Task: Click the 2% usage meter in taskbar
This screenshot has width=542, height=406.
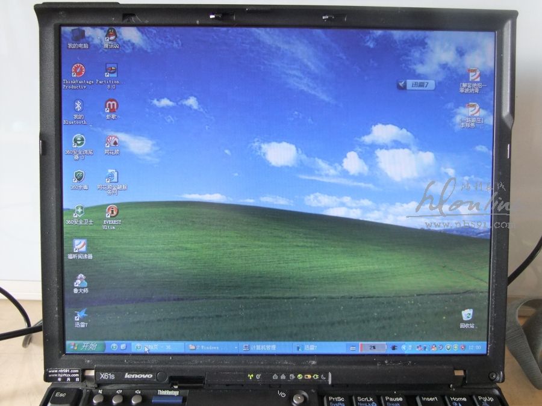Action: click(372, 348)
